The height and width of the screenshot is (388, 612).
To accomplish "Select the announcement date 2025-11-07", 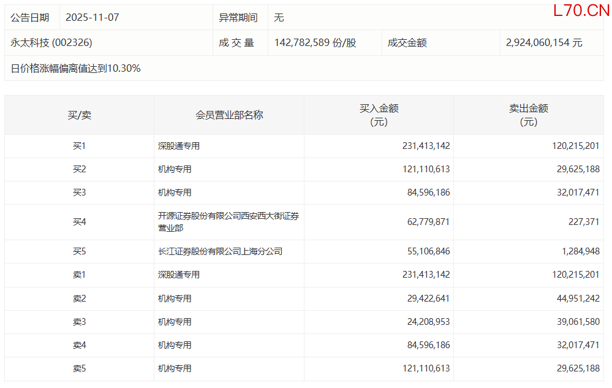I will [92, 18].
